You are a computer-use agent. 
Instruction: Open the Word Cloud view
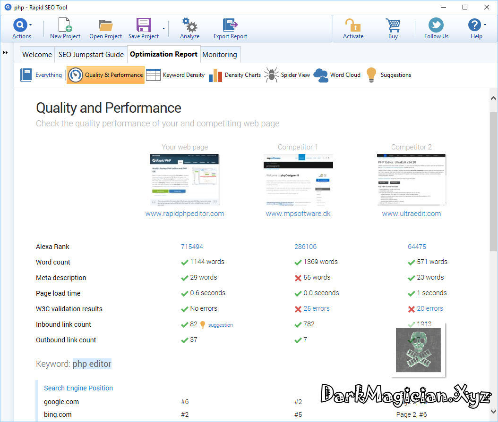point(337,75)
